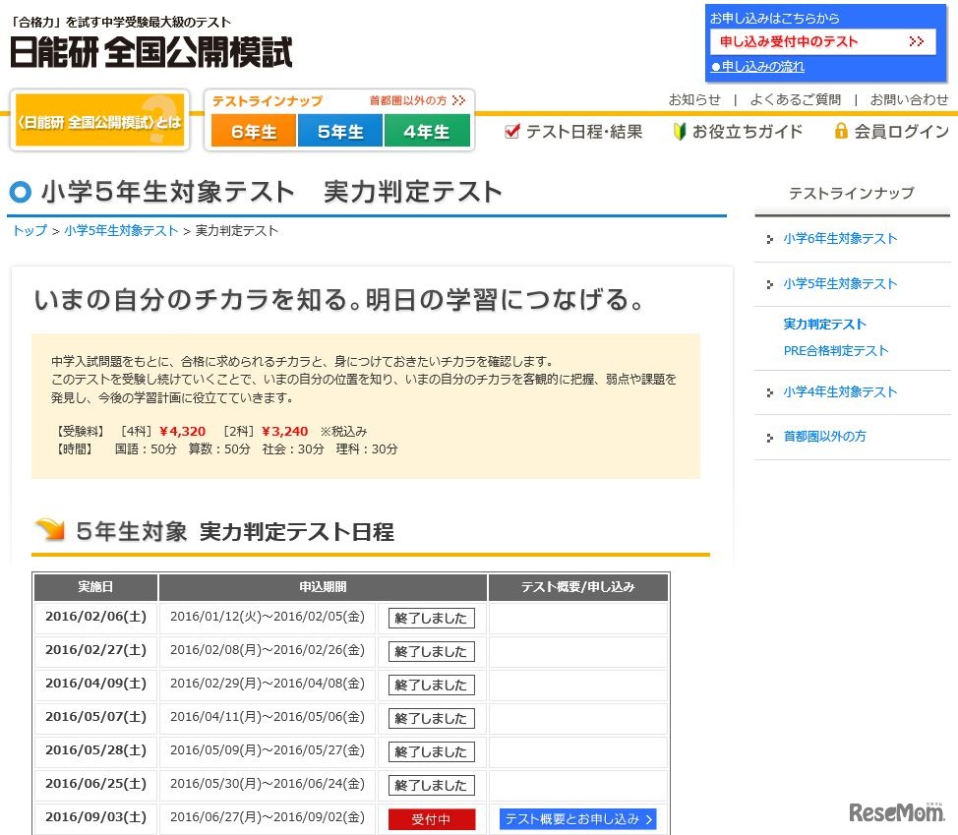The image size is (958, 835).
Task: Go to トップ in the breadcrumb
Action: click(x=29, y=231)
